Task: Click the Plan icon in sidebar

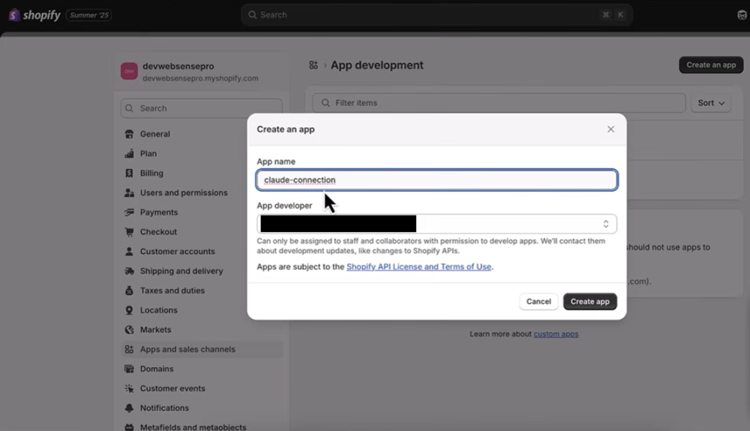Action: [x=129, y=154]
